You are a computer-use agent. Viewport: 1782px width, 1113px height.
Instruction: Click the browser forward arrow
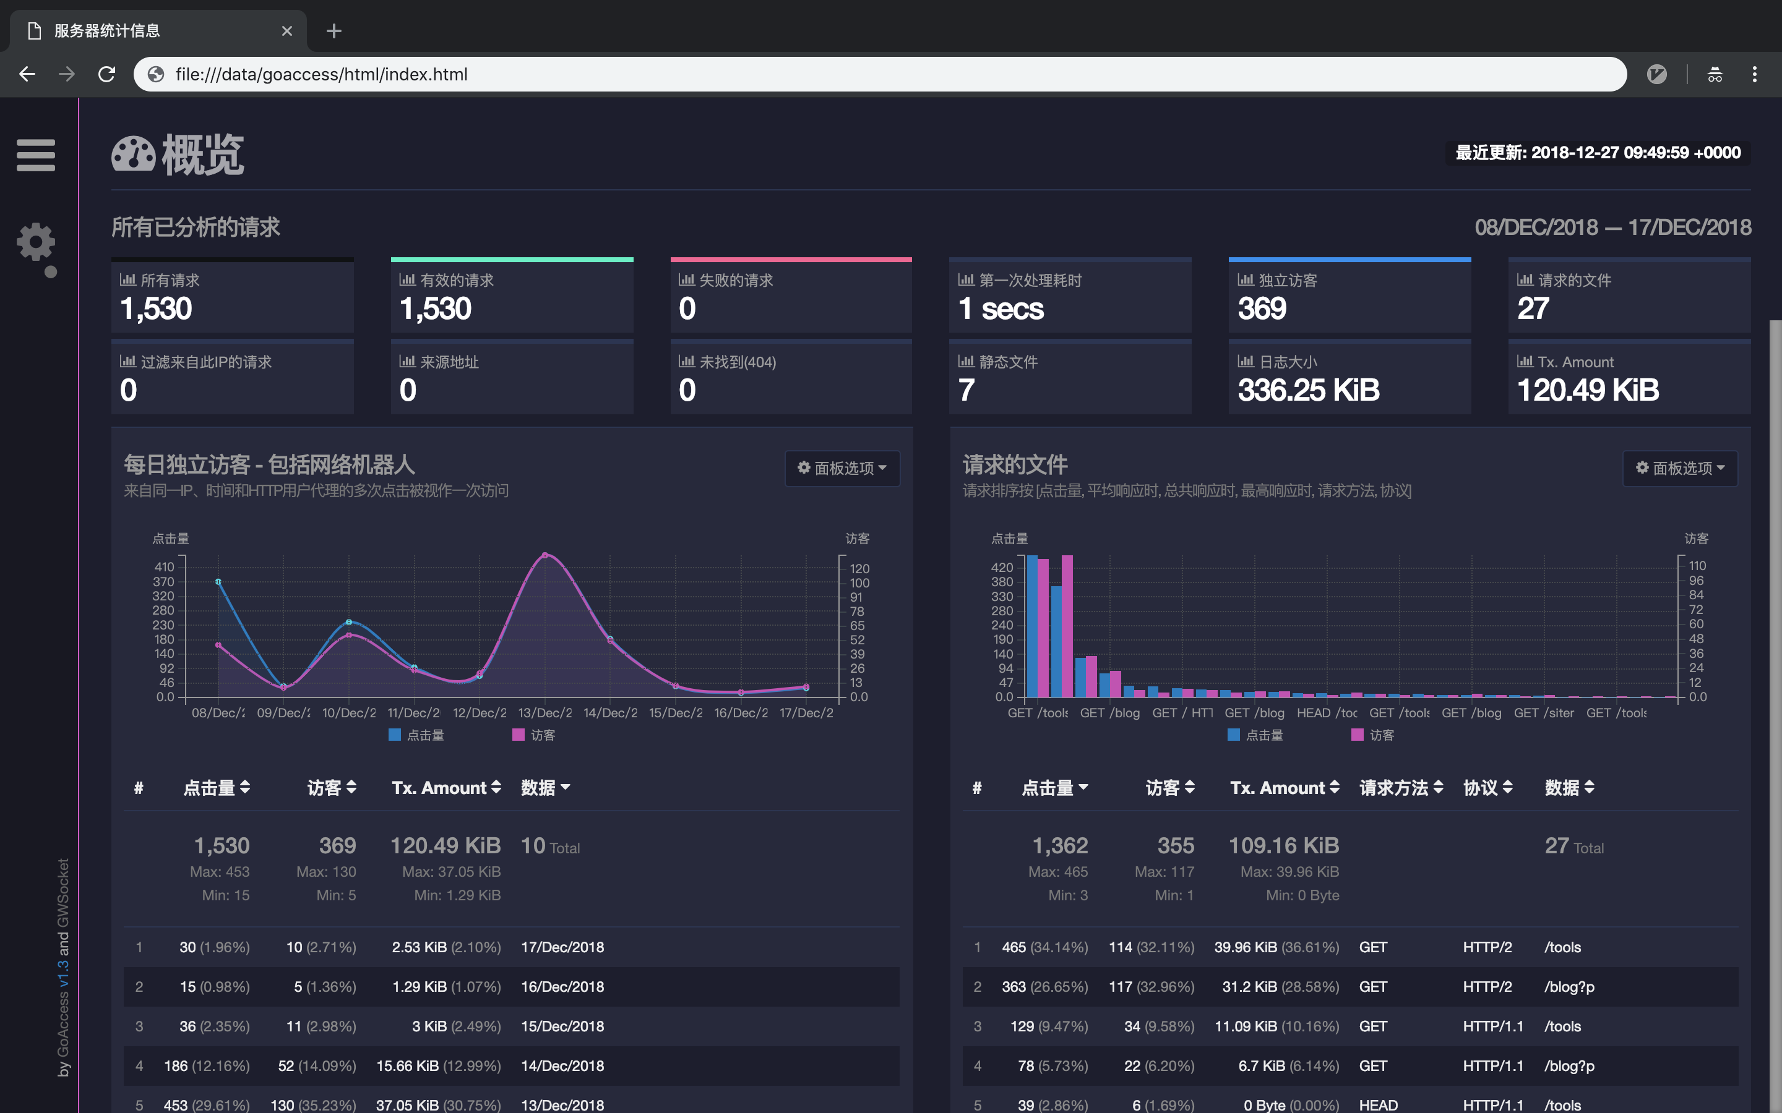(x=67, y=74)
